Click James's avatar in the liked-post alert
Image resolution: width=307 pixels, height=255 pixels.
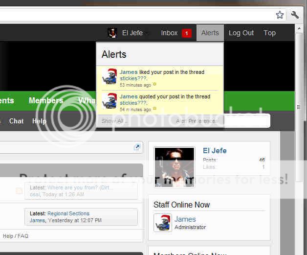(110, 77)
